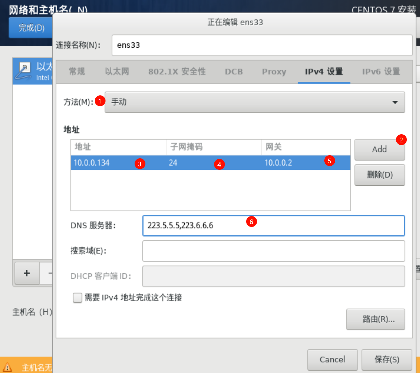This screenshot has width=420, height=373.
Task: Select the IPv4 设置 tab
Action: tap(324, 72)
